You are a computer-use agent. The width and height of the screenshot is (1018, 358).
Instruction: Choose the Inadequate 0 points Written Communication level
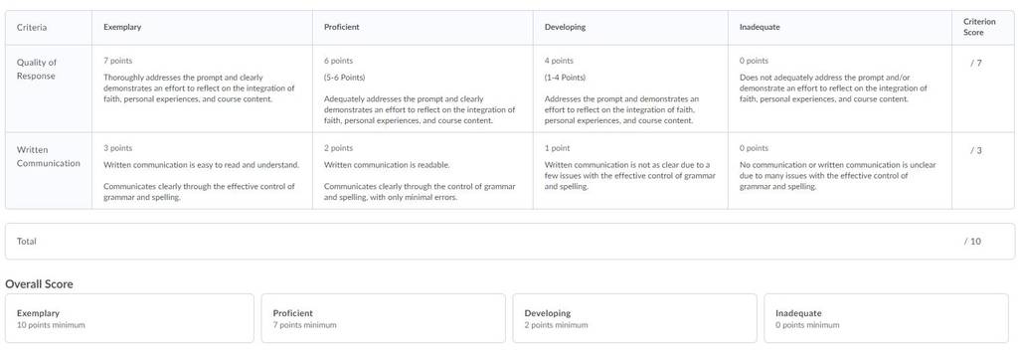(840, 171)
